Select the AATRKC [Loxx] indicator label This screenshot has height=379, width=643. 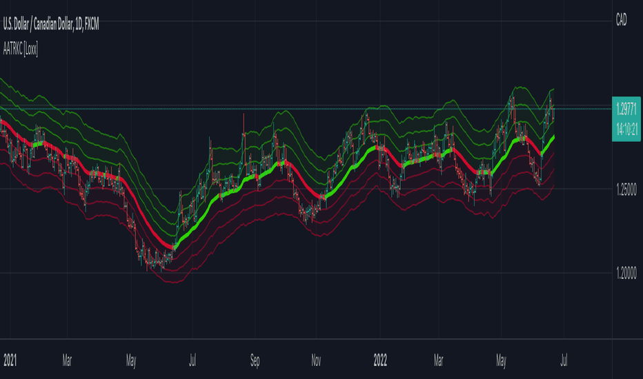coord(21,50)
